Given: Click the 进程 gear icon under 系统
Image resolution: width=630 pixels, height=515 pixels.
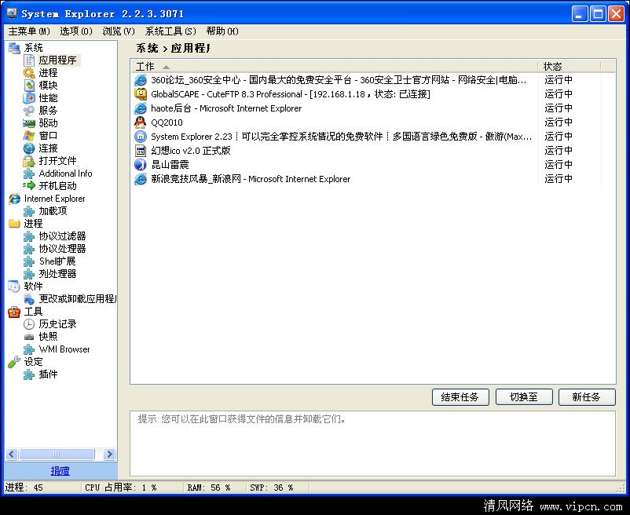Looking at the screenshot, I should pos(29,73).
